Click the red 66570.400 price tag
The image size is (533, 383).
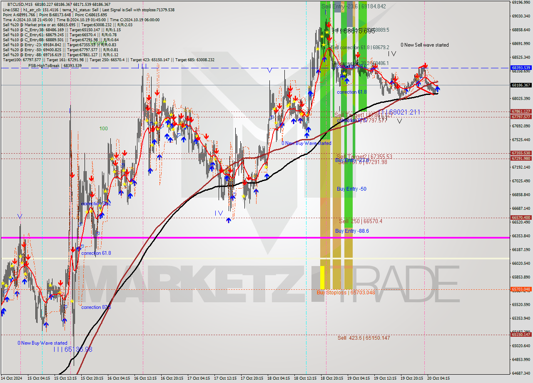pos(521,217)
